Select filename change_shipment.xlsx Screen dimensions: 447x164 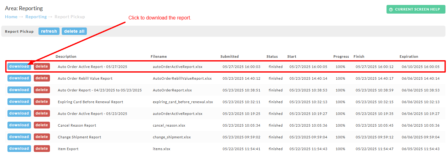pyautogui.click(x=172, y=137)
